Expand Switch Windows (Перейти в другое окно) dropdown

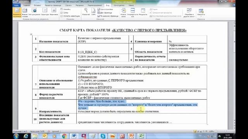(189, 13)
